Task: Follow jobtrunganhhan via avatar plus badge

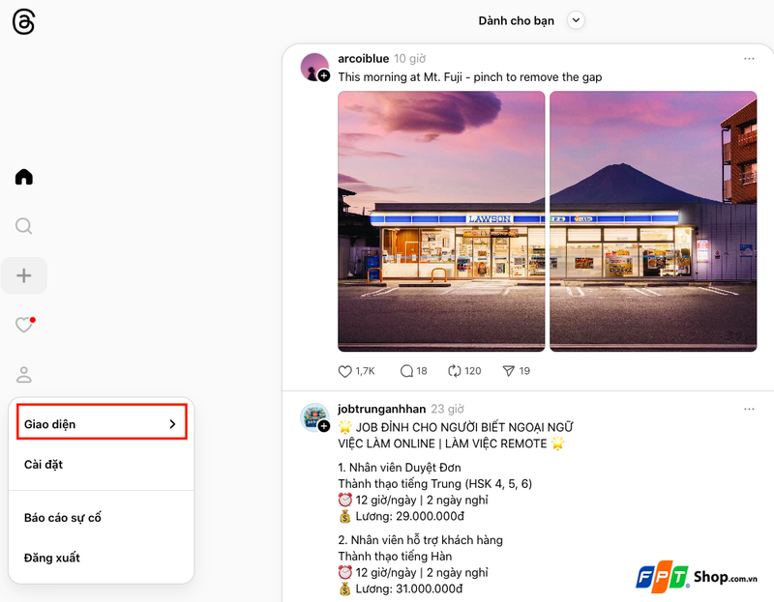Action: pos(324,426)
